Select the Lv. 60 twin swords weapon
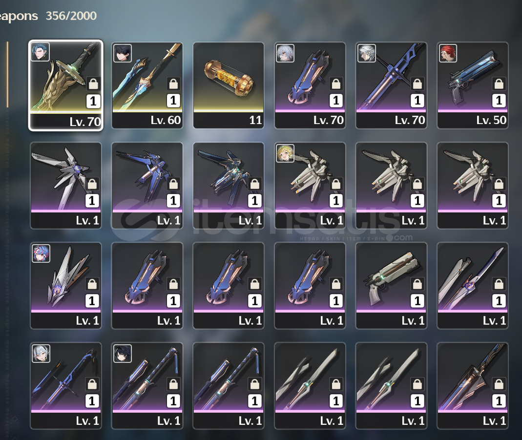Screen dimensions: 522x440 tap(147, 85)
